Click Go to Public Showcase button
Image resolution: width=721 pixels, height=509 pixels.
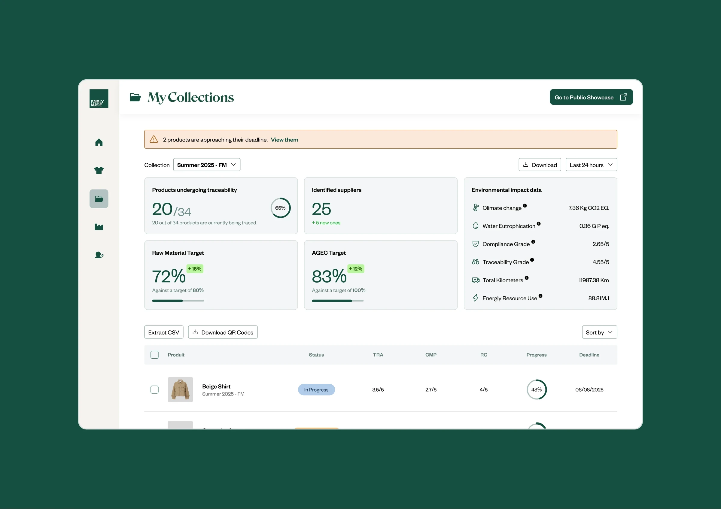tap(591, 97)
